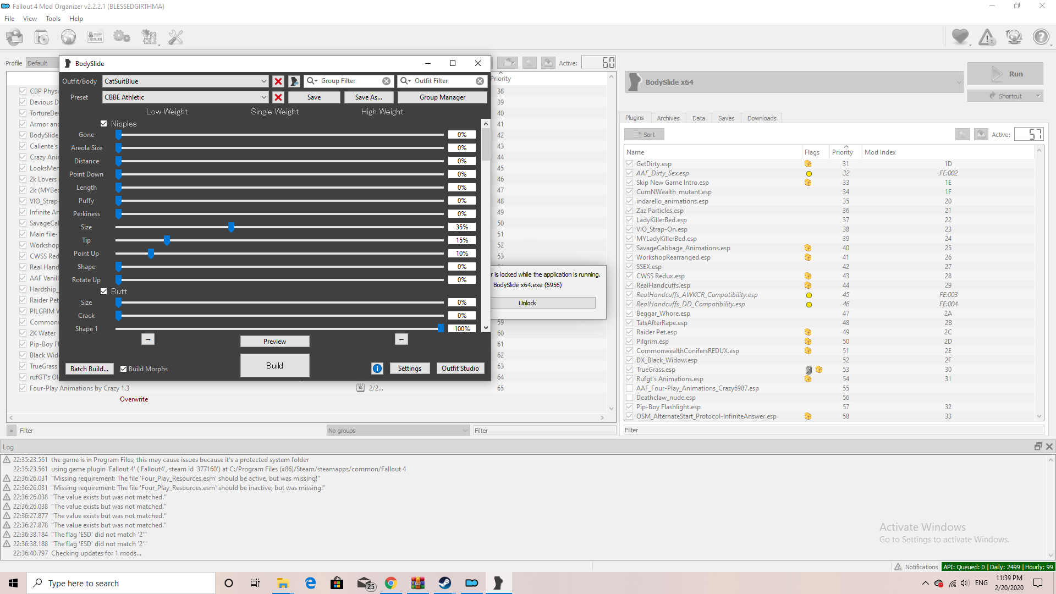
Task: Toggle the Butt category checkbox
Action: click(x=103, y=291)
